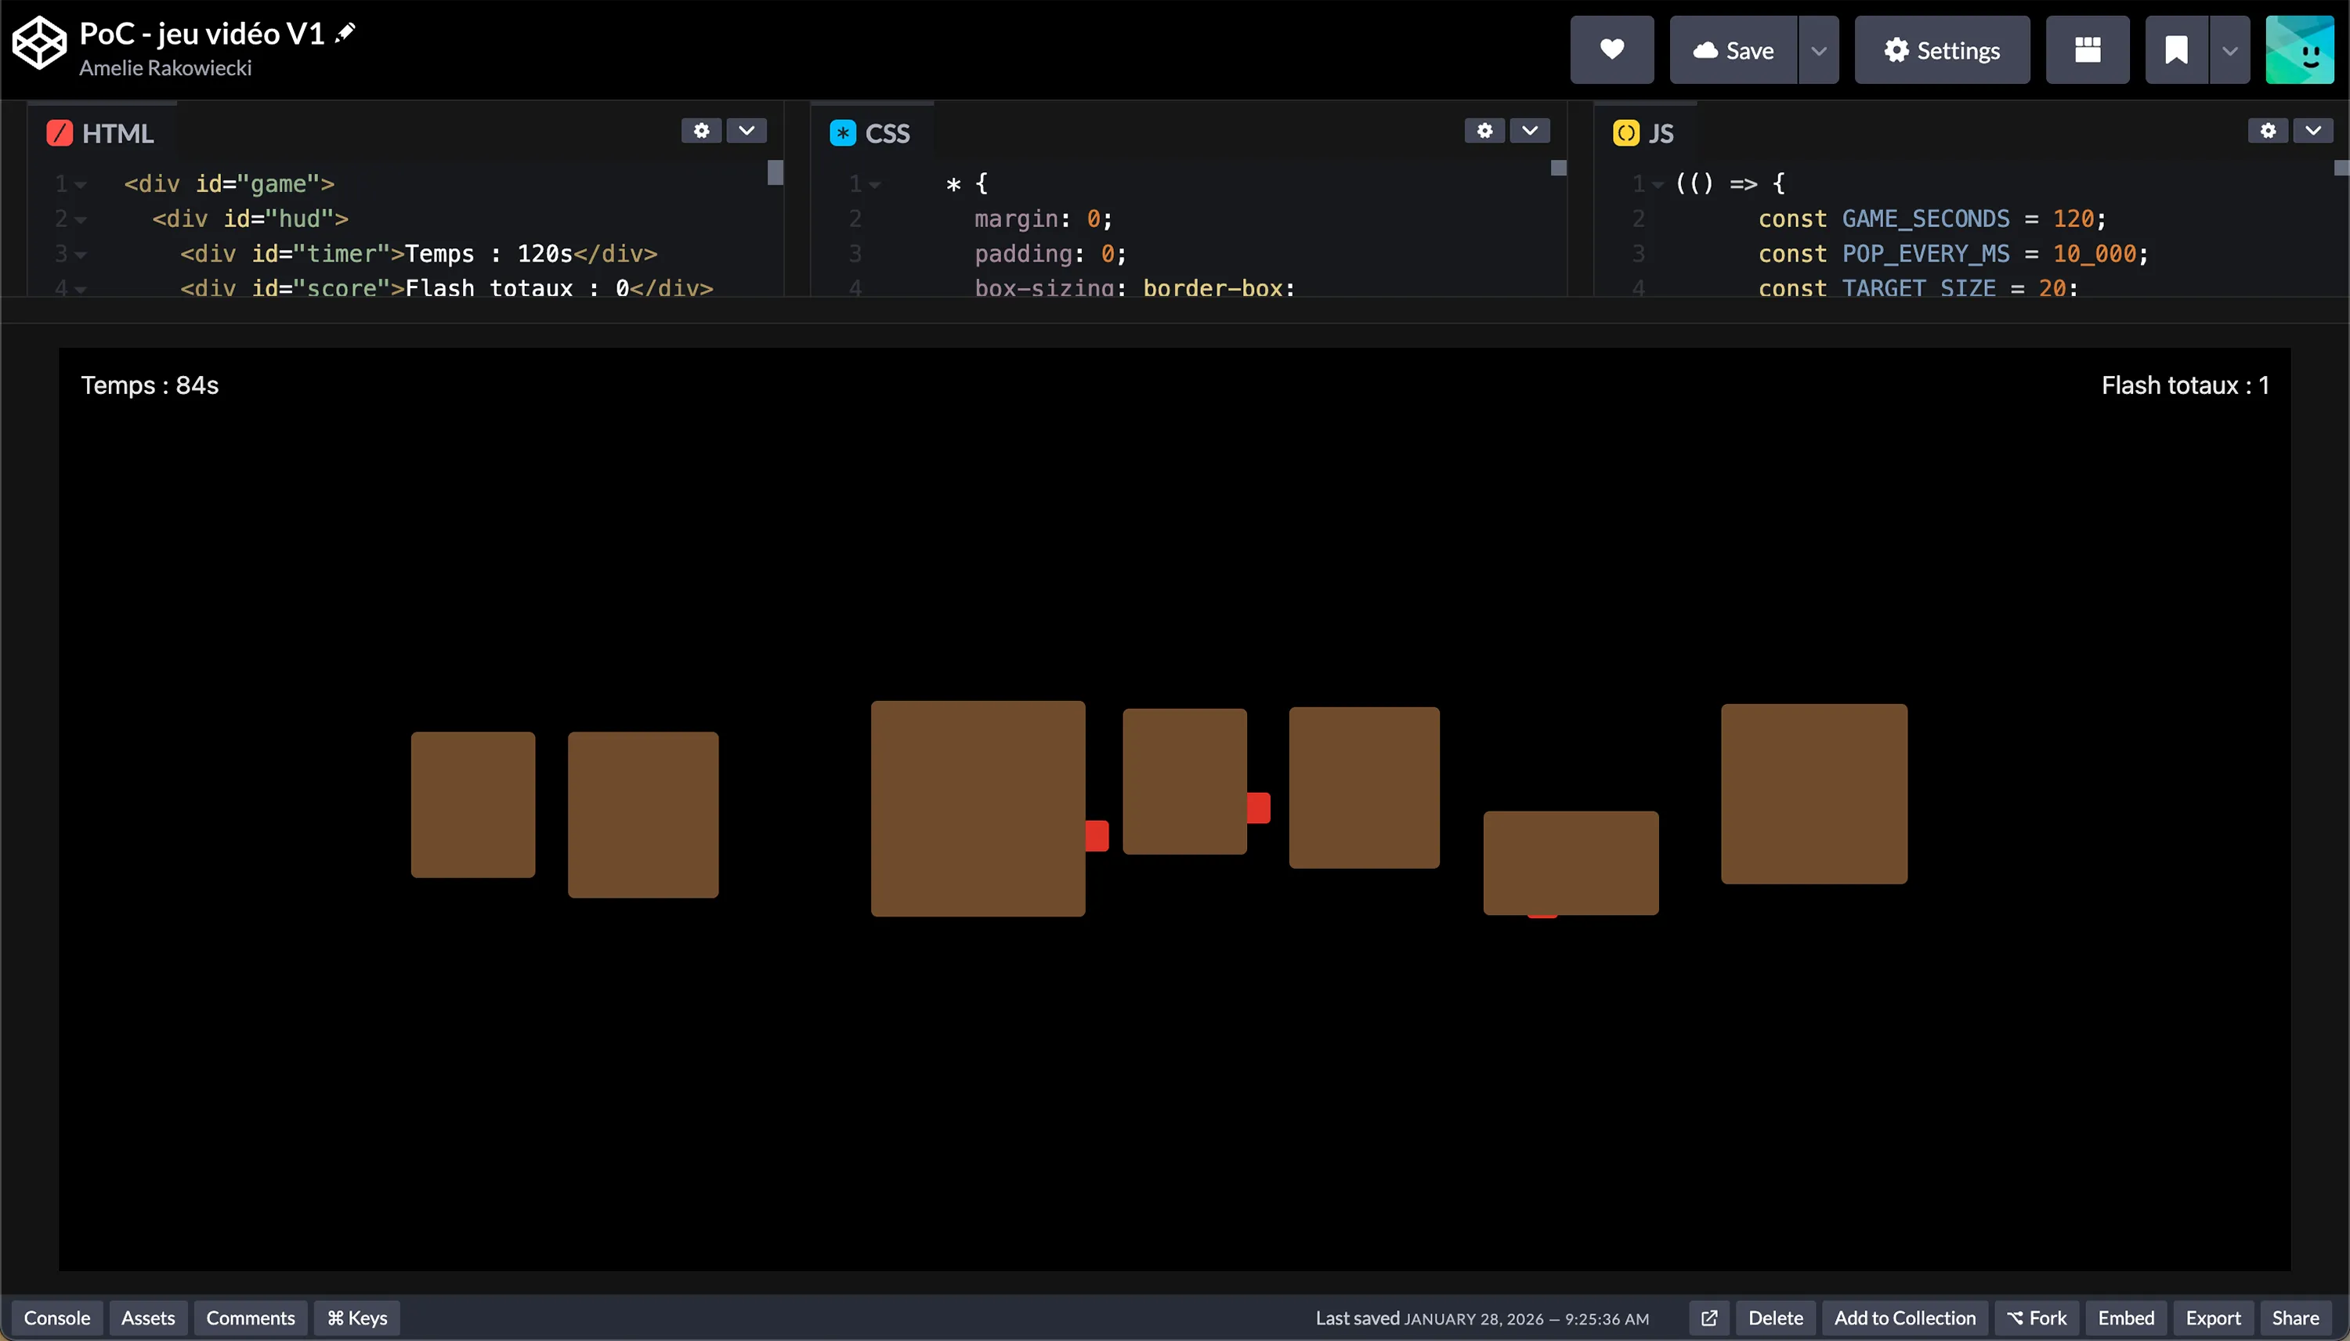Fold CSS line 1 code arrow

click(875, 185)
